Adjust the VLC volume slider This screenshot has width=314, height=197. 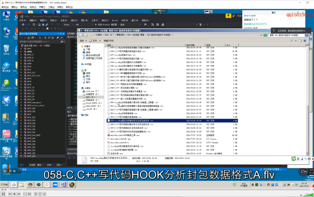tap(309, 195)
